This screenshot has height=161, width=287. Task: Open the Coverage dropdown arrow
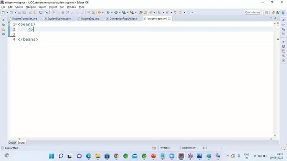pyautogui.click(x=128, y=13)
